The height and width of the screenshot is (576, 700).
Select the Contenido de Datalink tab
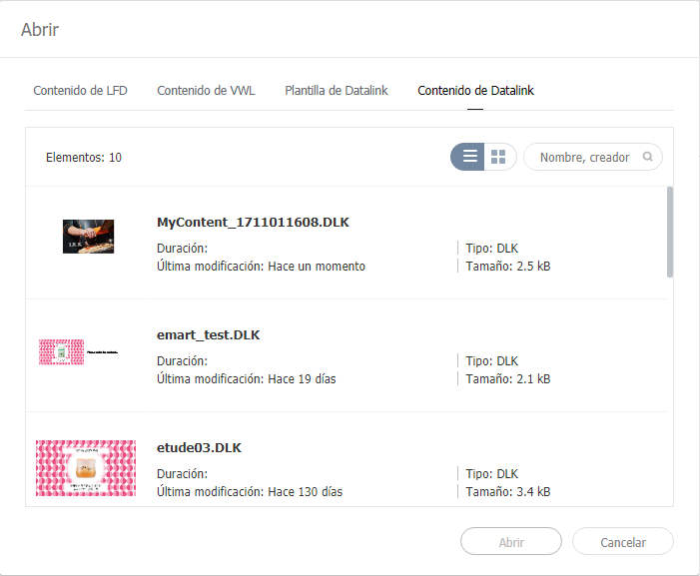[475, 90]
